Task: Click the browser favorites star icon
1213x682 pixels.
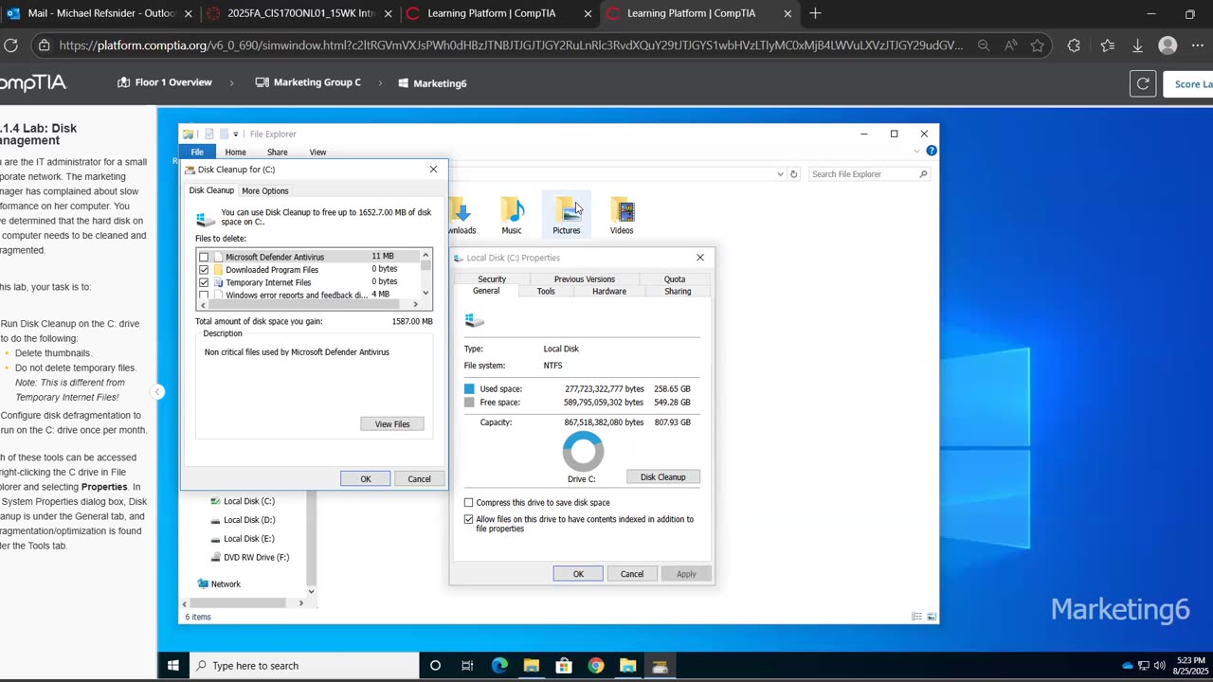Action: 1038,45
